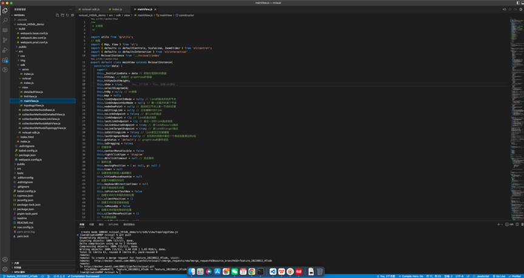Toggle Prettier formatter in status bar
This screenshot has height=278, width=524.
click(x=514, y=276)
